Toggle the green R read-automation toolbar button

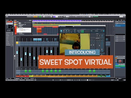point(40,17)
